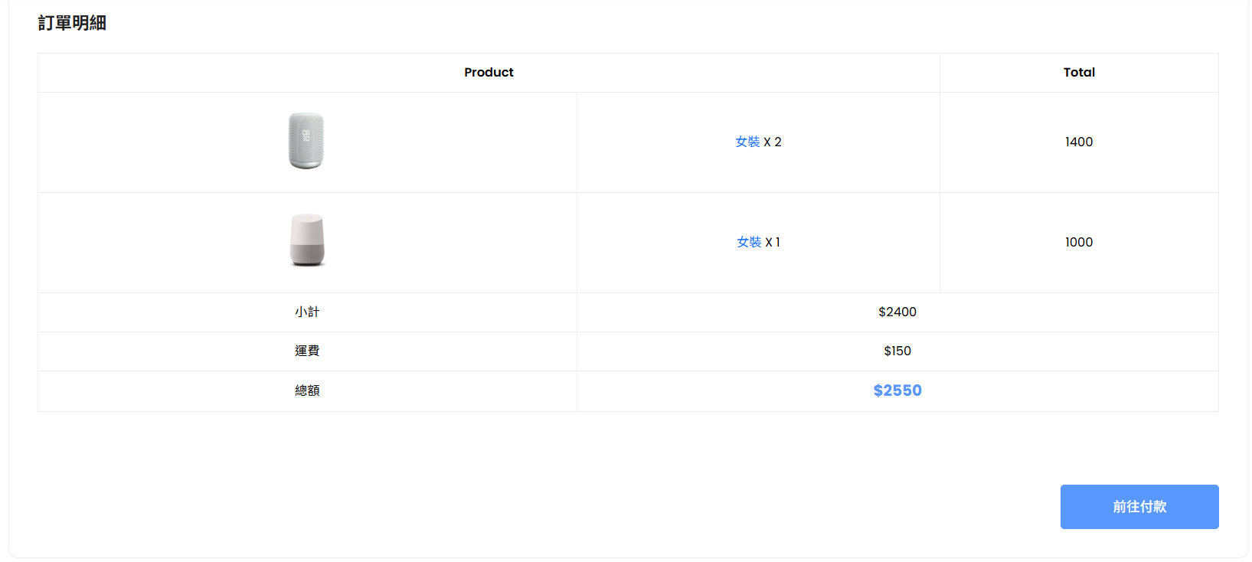Click the 1000 total for second item
Screen dimensions: 1252x562
coord(1079,242)
